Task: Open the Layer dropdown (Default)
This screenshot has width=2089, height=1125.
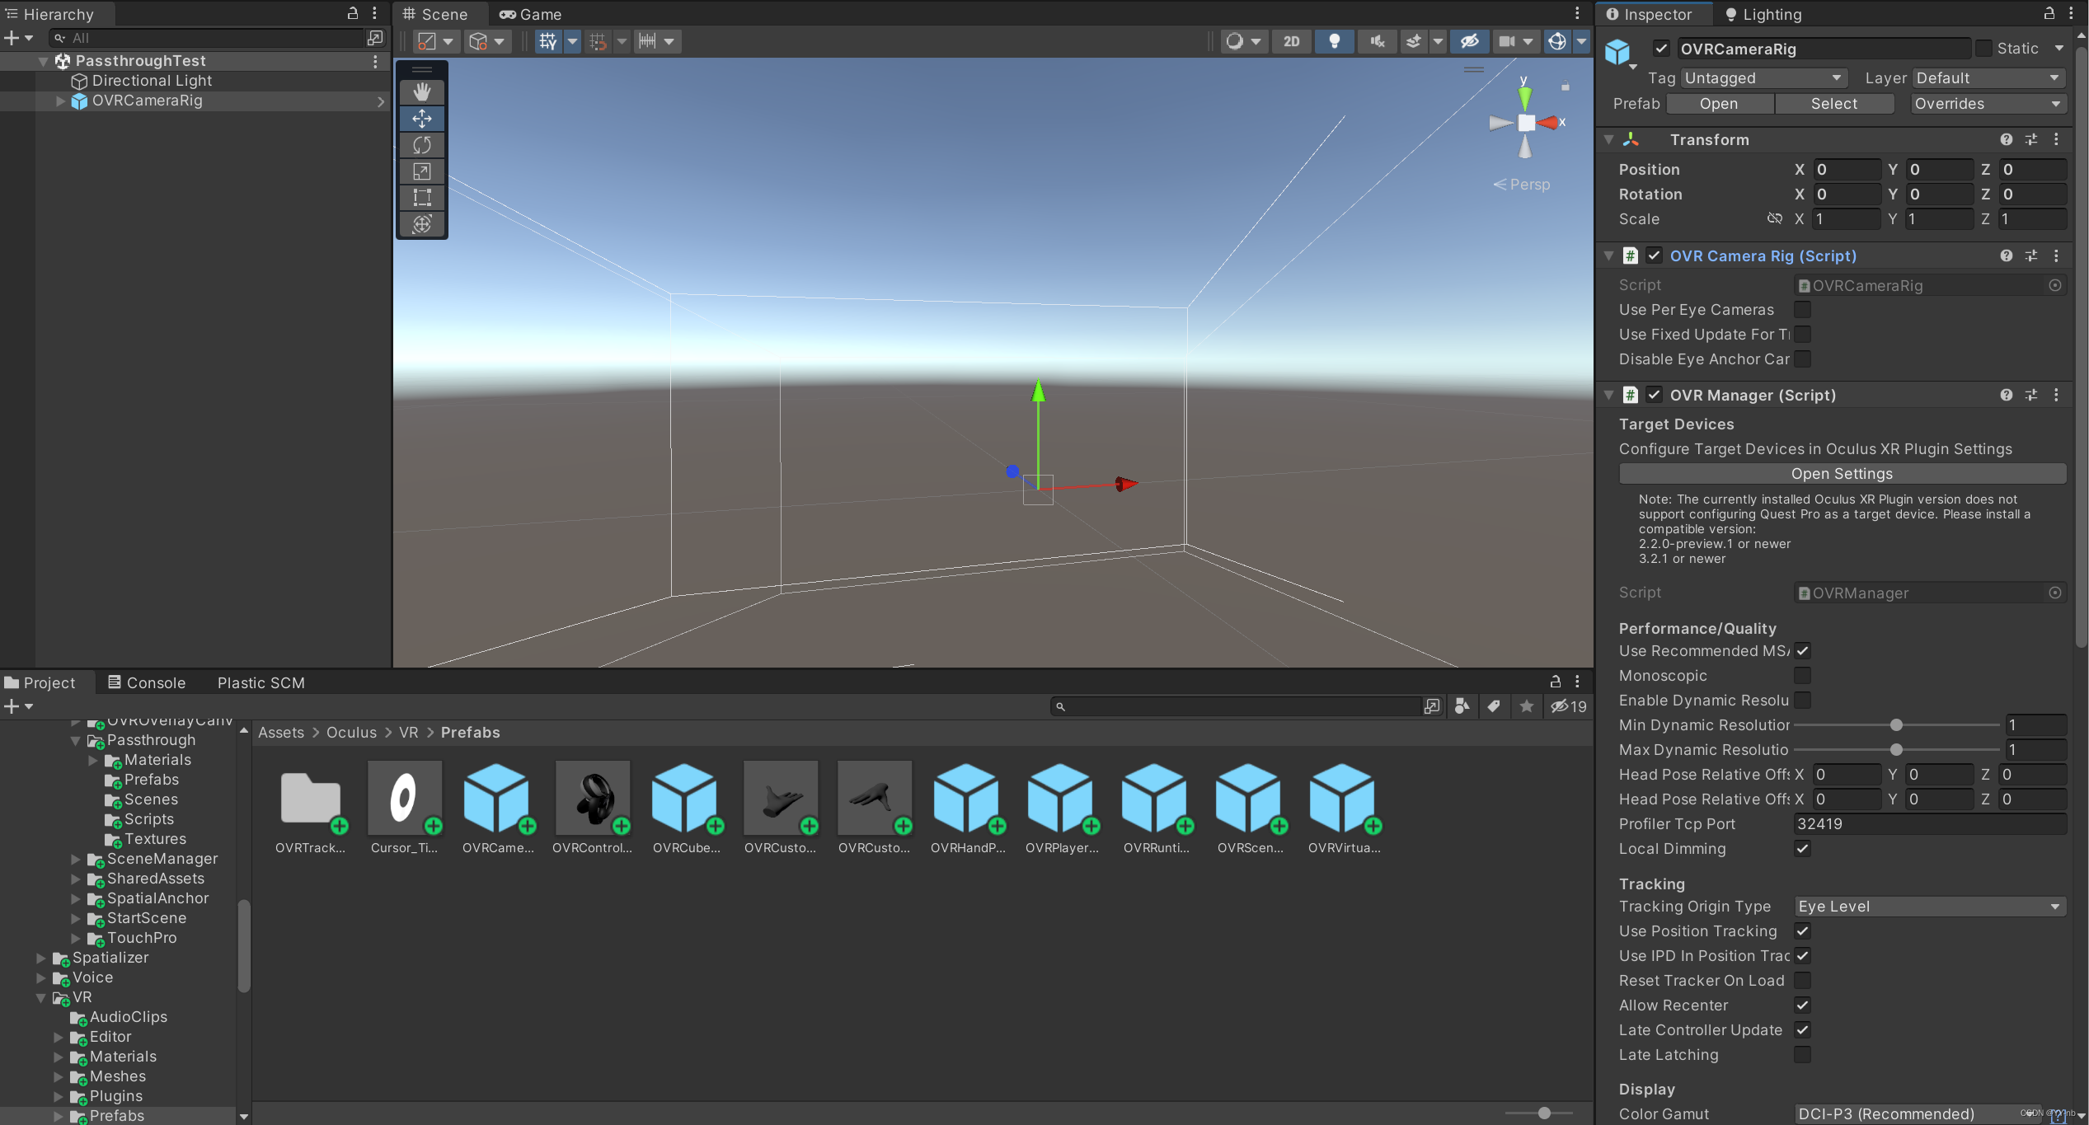Action: [x=1988, y=78]
